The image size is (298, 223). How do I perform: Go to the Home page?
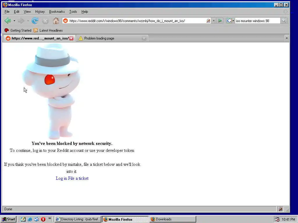(x=56, y=21)
